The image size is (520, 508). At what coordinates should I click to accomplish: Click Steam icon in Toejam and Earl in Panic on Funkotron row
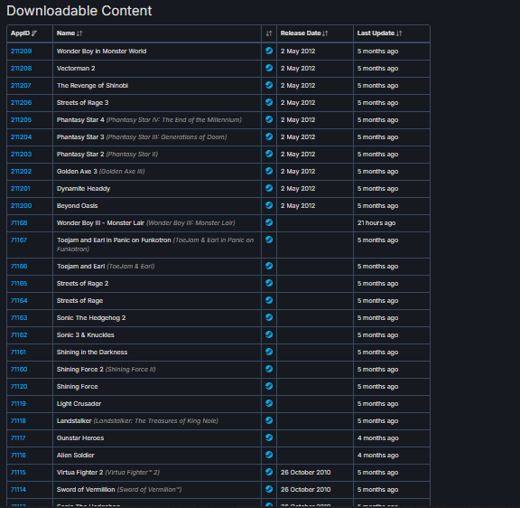pos(269,240)
